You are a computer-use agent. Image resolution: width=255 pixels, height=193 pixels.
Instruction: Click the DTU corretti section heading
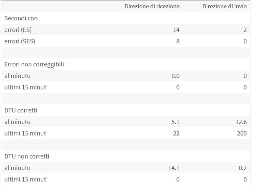pos(21,110)
